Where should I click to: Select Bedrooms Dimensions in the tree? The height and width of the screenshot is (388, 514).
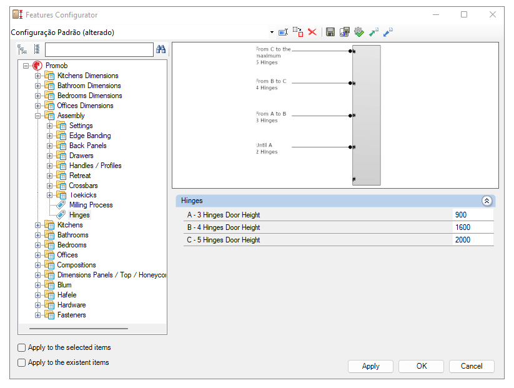(89, 96)
